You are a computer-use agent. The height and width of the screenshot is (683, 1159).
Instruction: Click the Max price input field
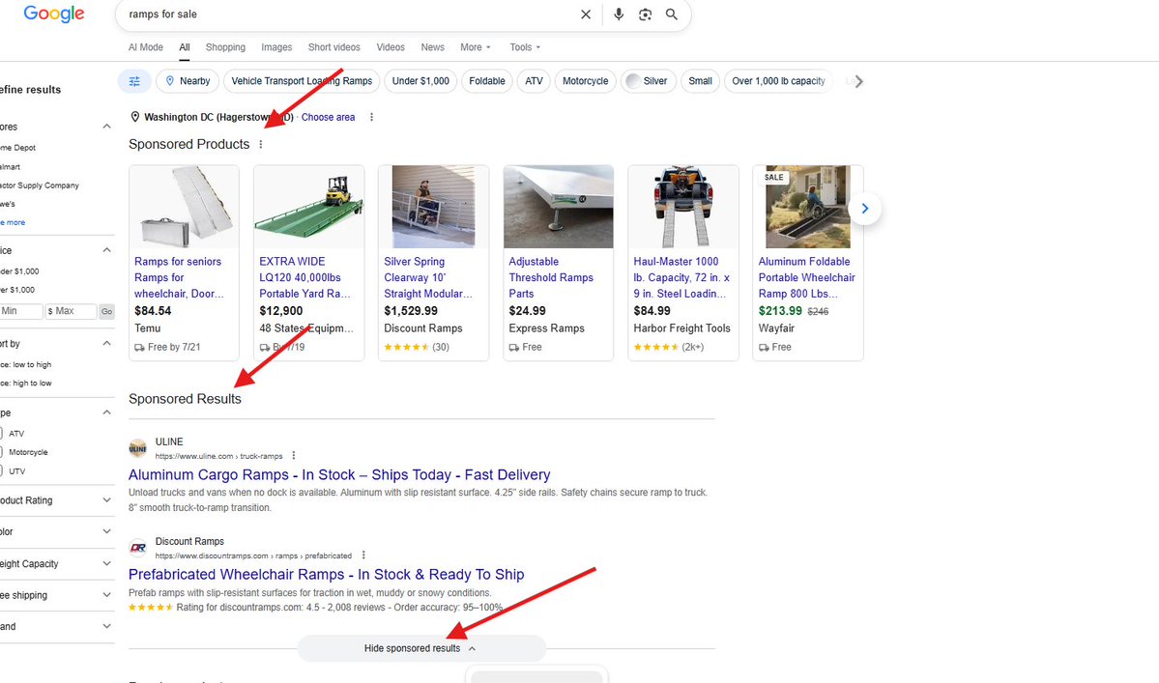71,312
